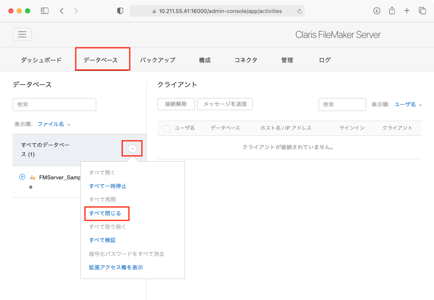Click the database status play icon
434x300 pixels.
coord(22,177)
